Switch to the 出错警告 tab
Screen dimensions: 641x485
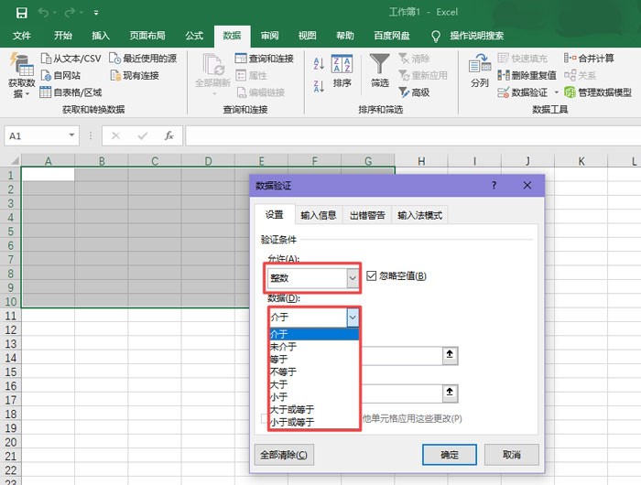click(366, 216)
